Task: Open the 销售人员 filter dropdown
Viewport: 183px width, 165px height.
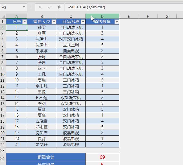Action: click(x=54, y=22)
